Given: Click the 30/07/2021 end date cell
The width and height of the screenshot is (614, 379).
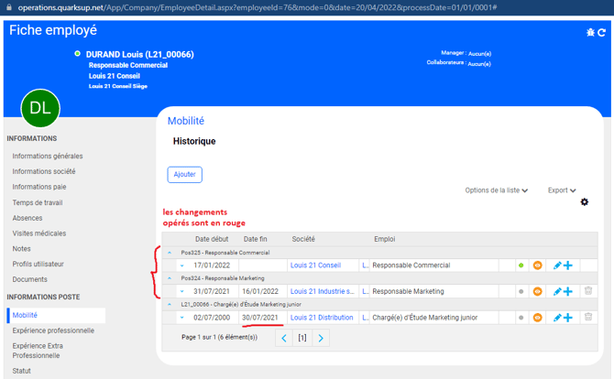Looking at the screenshot, I should [263, 318].
